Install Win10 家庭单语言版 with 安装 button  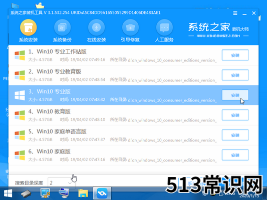[x=235, y=135]
